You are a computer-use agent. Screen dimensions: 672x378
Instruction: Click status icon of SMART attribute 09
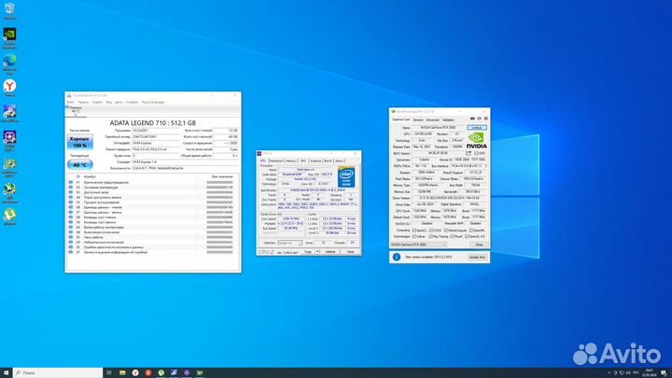coord(71,222)
